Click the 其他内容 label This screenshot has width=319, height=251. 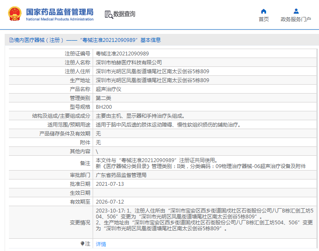[80, 152]
